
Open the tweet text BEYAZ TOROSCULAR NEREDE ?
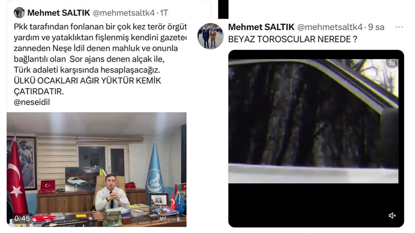coord(293,39)
